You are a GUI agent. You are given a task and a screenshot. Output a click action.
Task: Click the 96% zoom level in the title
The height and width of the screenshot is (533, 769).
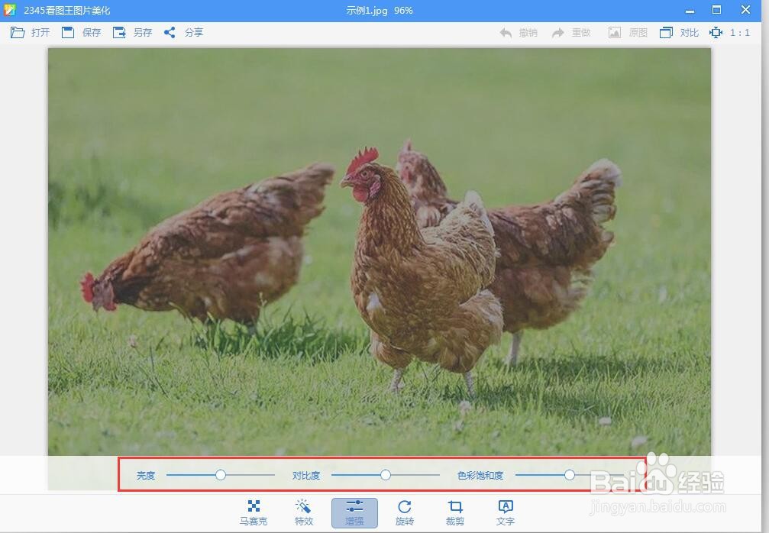403,10
